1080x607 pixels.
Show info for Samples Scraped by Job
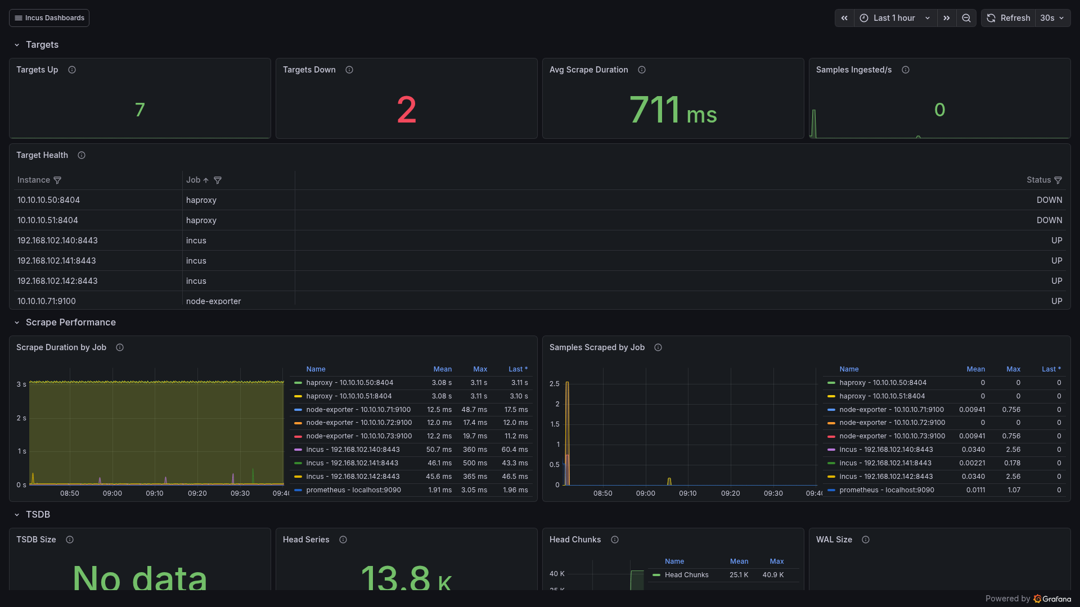coord(658,347)
